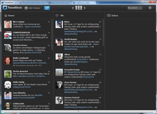Open the lockerz.com link
Image resolution: width=157 pixels, height=114 pixels.
click(24, 98)
